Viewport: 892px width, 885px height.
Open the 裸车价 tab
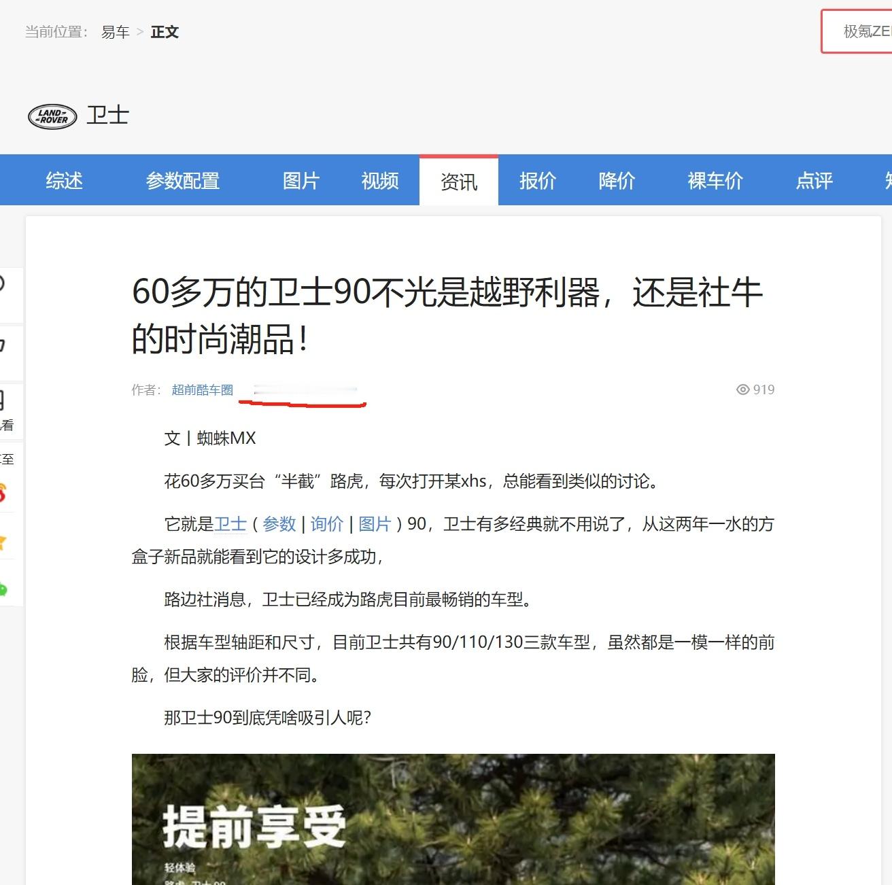tap(715, 181)
